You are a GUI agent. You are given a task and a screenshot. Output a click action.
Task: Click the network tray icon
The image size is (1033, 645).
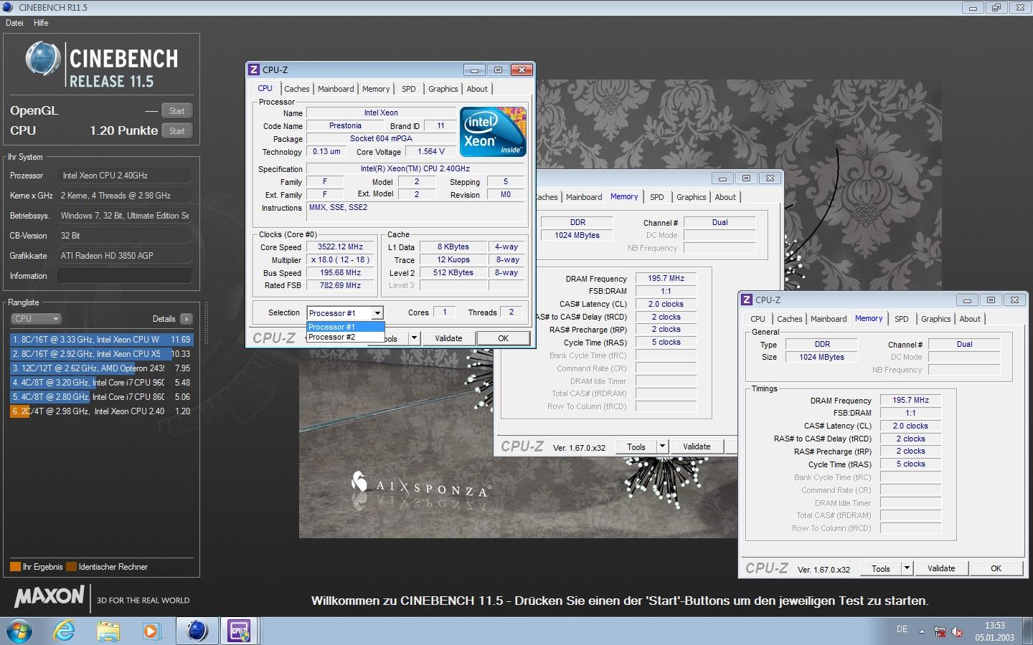point(940,631)
